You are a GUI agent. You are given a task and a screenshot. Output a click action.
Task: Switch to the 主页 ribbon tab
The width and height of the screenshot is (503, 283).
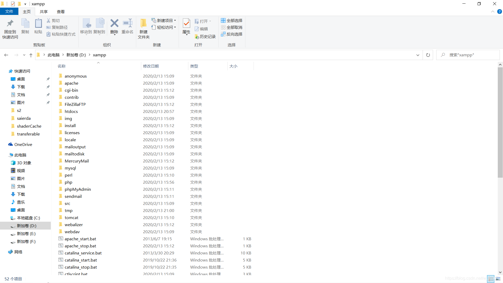[x=27, y=12]
